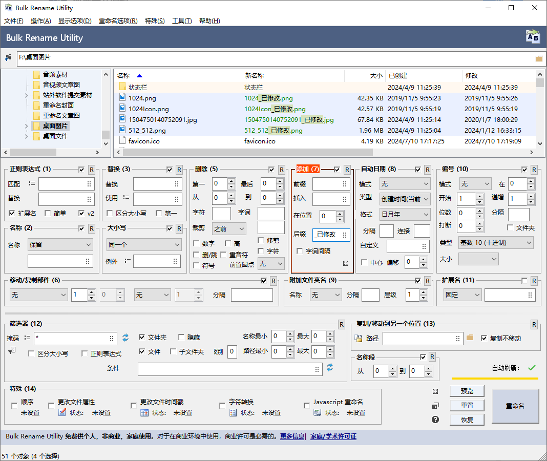Viewport: 547px width, 461px height.
Task: Open the 家庭/学术许可证 link
Action: [333, 437]
